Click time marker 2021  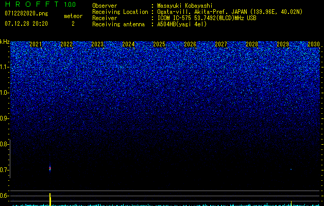(x=36, y=44)
